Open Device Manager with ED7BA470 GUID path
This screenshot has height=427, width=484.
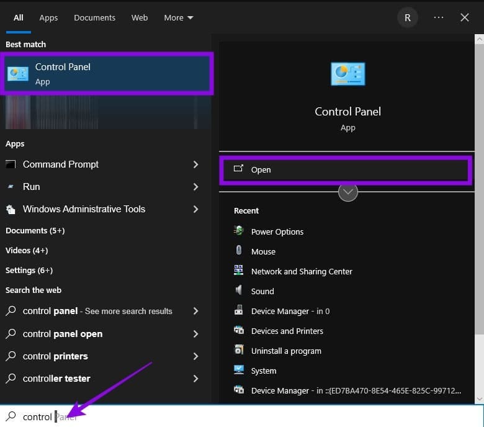[356, 391]
